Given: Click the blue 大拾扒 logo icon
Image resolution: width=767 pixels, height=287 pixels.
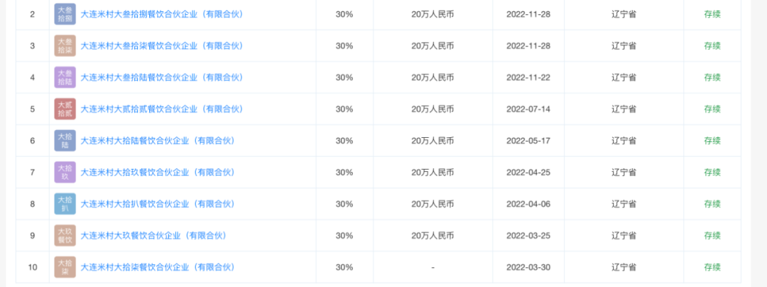Looking at the screenshot, I should point(65,204).
